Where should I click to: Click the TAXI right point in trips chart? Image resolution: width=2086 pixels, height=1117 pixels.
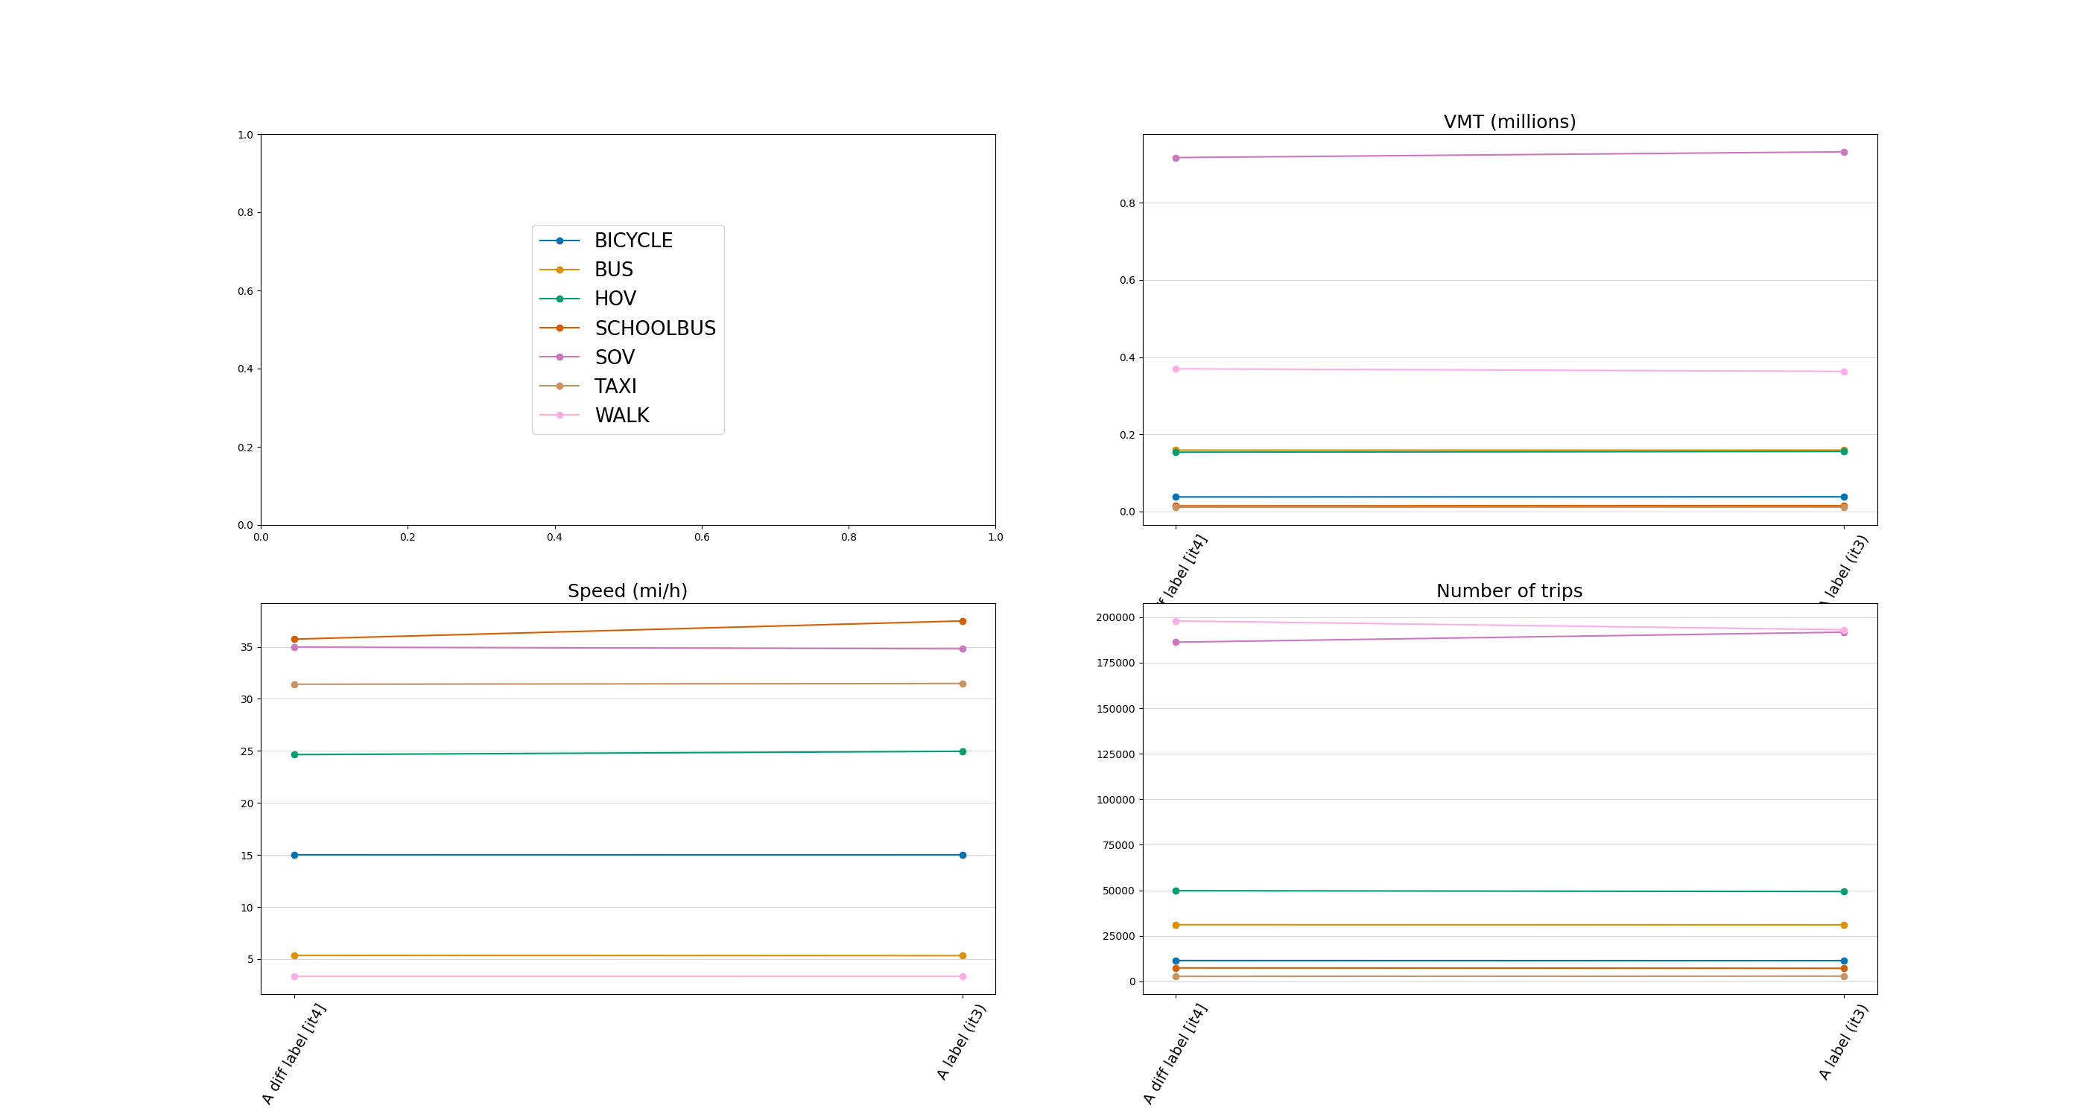tap(1844, 977)
